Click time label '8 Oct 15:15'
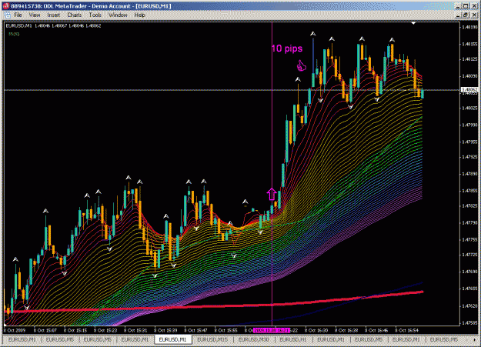Image resolution: width=481 pixels, height=347 pixels. coord(75,330)
